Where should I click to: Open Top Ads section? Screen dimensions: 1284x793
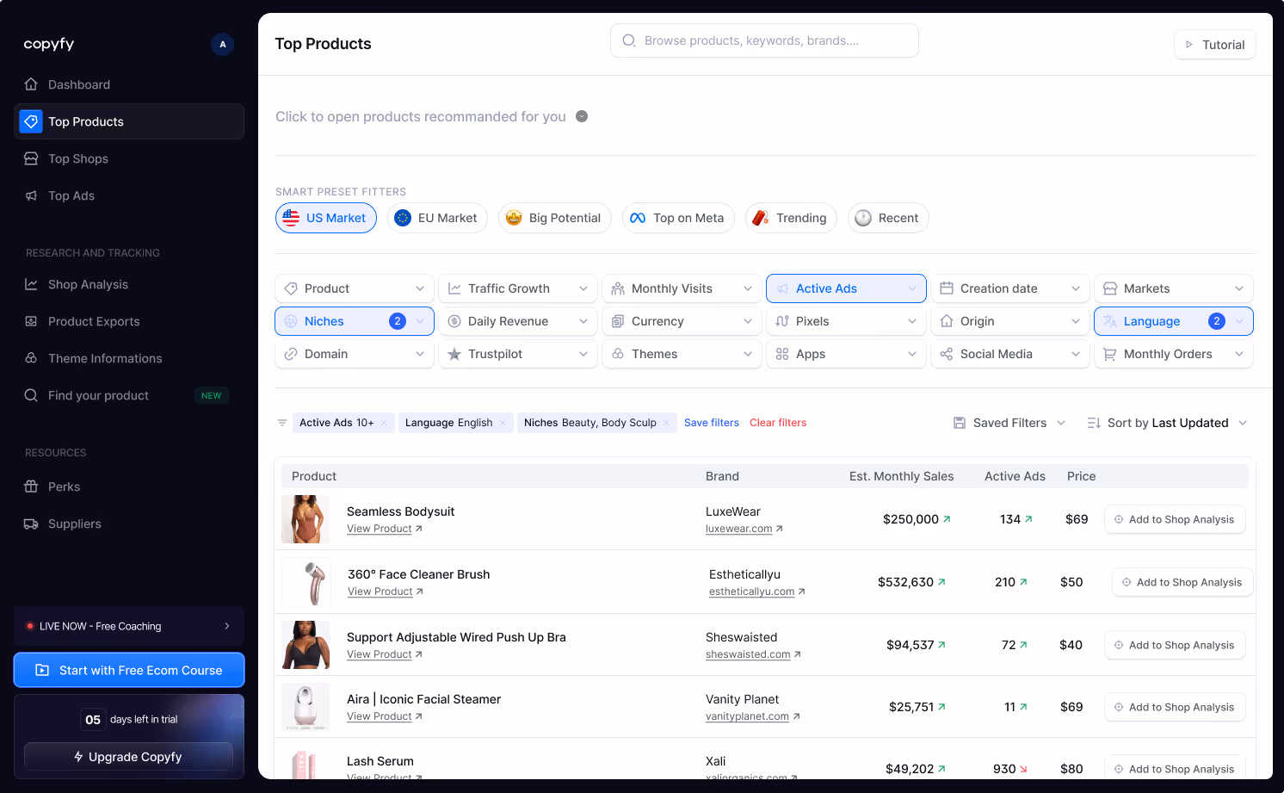click(129, 195)
